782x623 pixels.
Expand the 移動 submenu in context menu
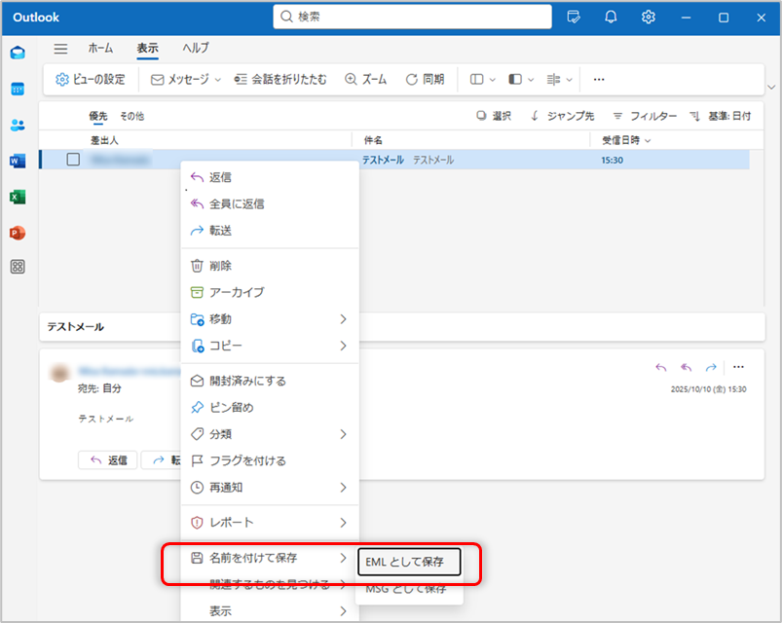coord(268,318)
